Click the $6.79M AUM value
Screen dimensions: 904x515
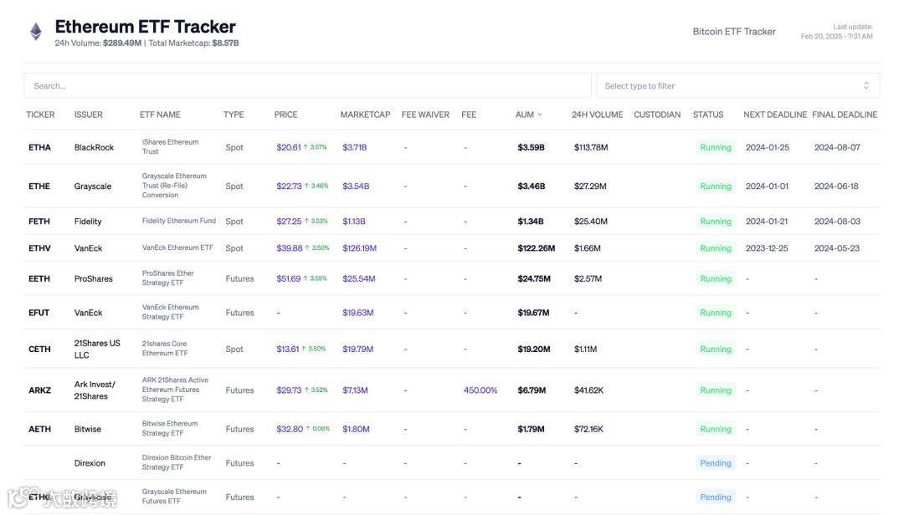(x=532, y=390)
